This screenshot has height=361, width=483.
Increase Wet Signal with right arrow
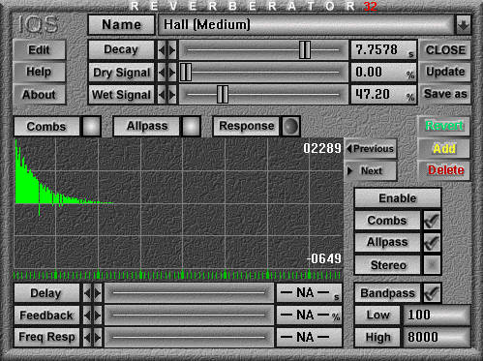[x=172, y=95]
